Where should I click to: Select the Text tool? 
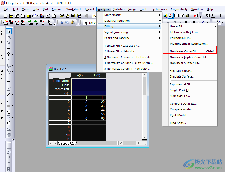(9, 83)
